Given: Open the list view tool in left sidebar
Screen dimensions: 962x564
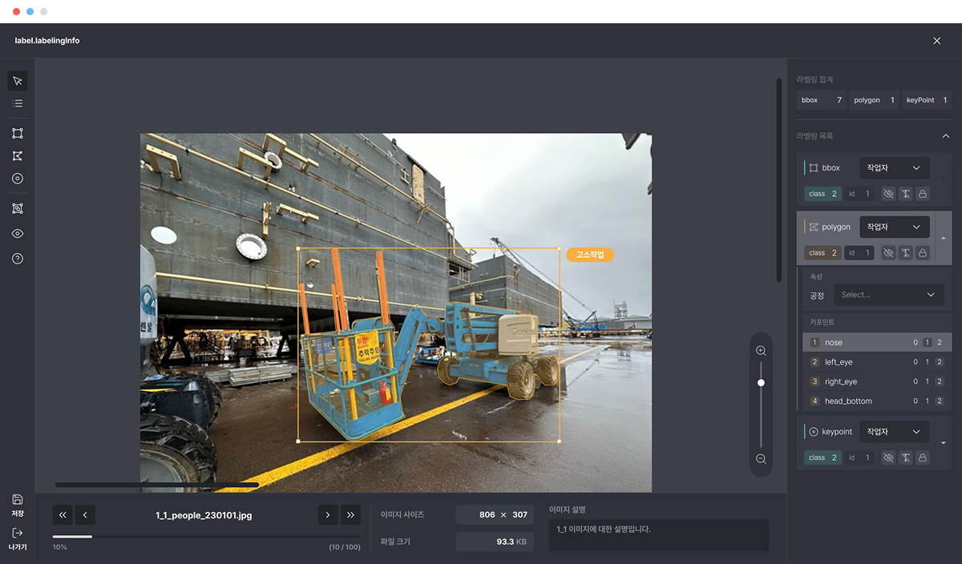Looking at the screenshot, I should (x=18, y=103).
